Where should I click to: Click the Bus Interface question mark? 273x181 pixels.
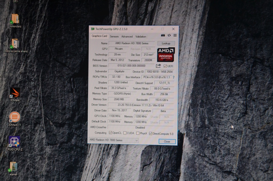click(x=173, y=77)
